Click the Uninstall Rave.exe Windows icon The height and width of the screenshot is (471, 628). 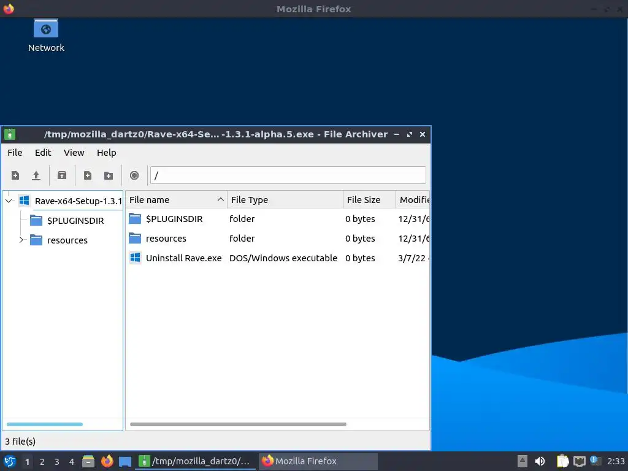136,258
